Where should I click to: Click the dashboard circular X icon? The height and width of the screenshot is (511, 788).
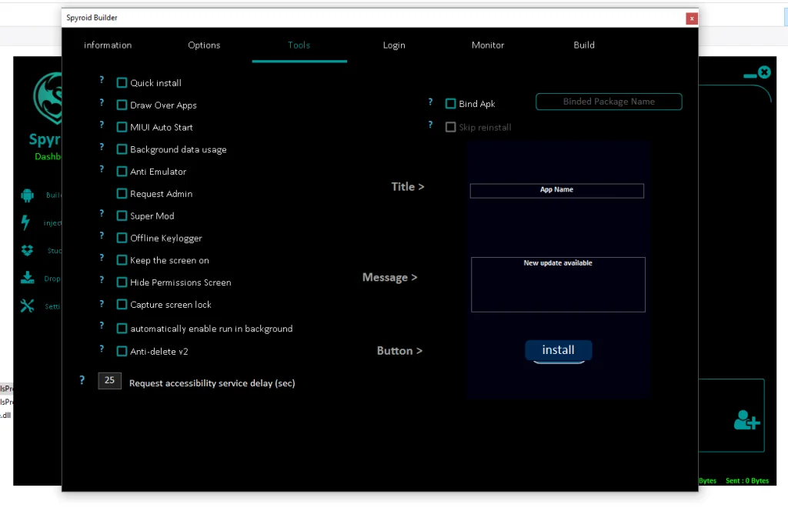click(763, 72)
